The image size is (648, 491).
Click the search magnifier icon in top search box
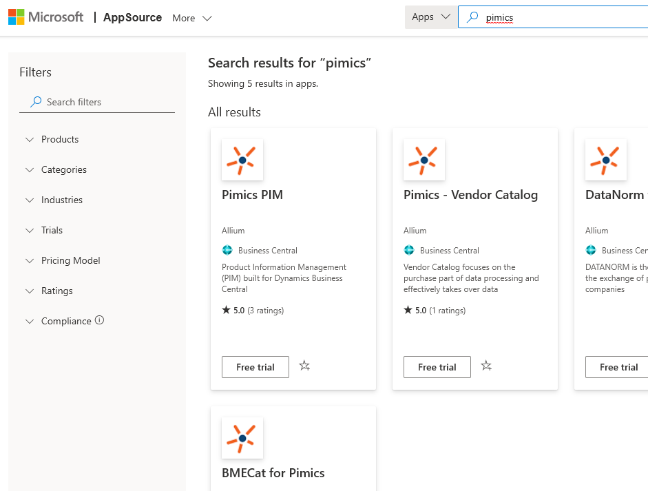[x=472, y=17]
